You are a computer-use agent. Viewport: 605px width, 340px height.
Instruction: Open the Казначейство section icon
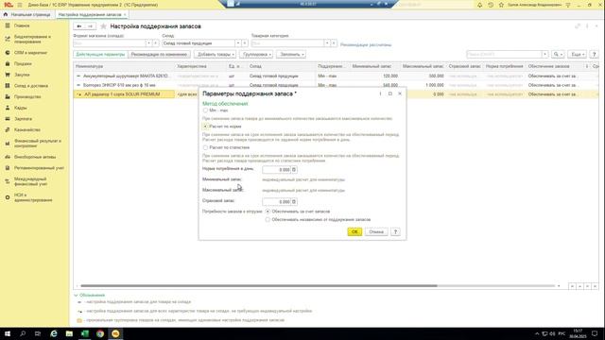click(8, 130)
